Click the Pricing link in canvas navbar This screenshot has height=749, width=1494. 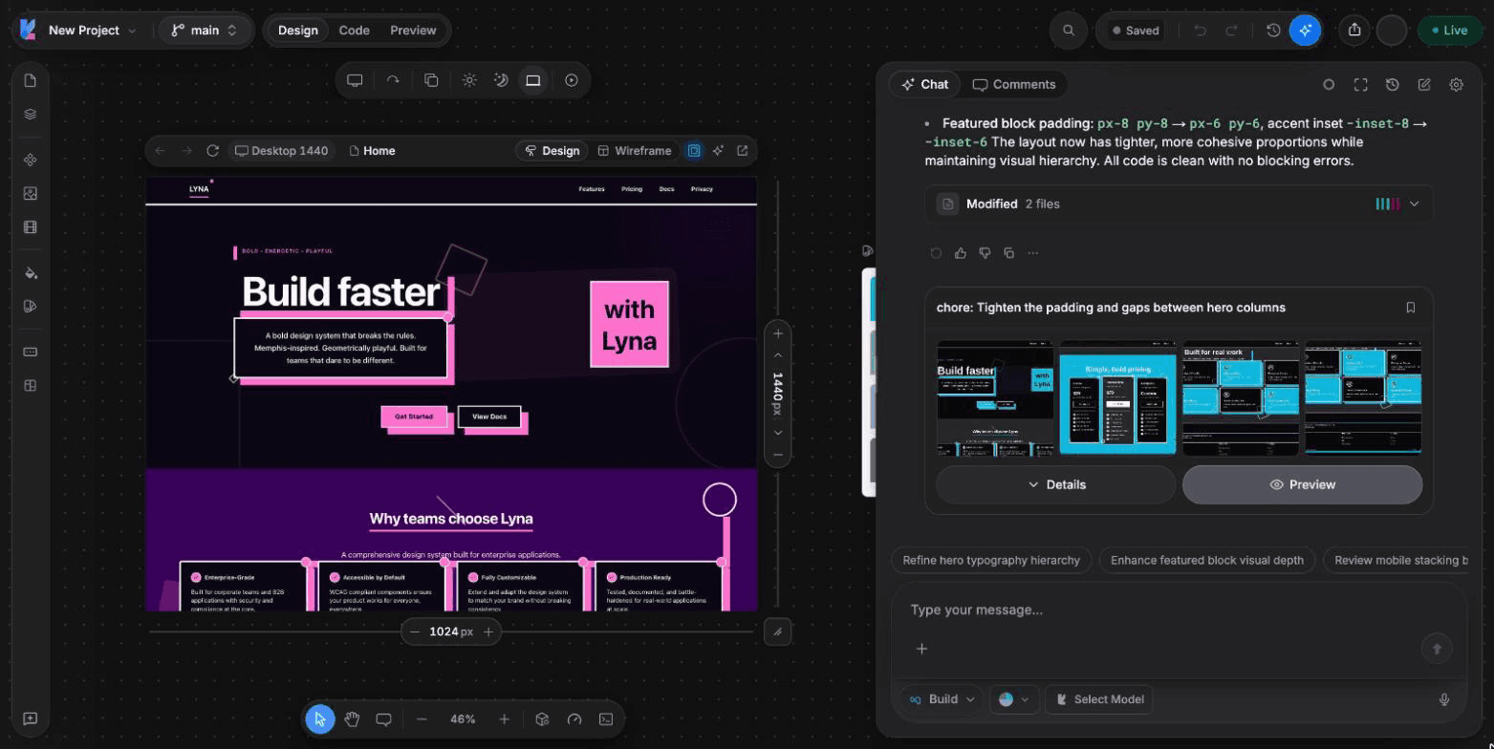[632, 189]
